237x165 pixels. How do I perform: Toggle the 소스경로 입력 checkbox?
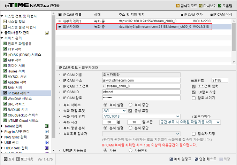[x=194, y=86]
